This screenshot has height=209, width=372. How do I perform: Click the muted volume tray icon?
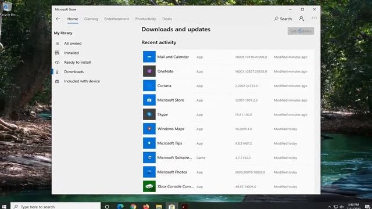(342, 207)
